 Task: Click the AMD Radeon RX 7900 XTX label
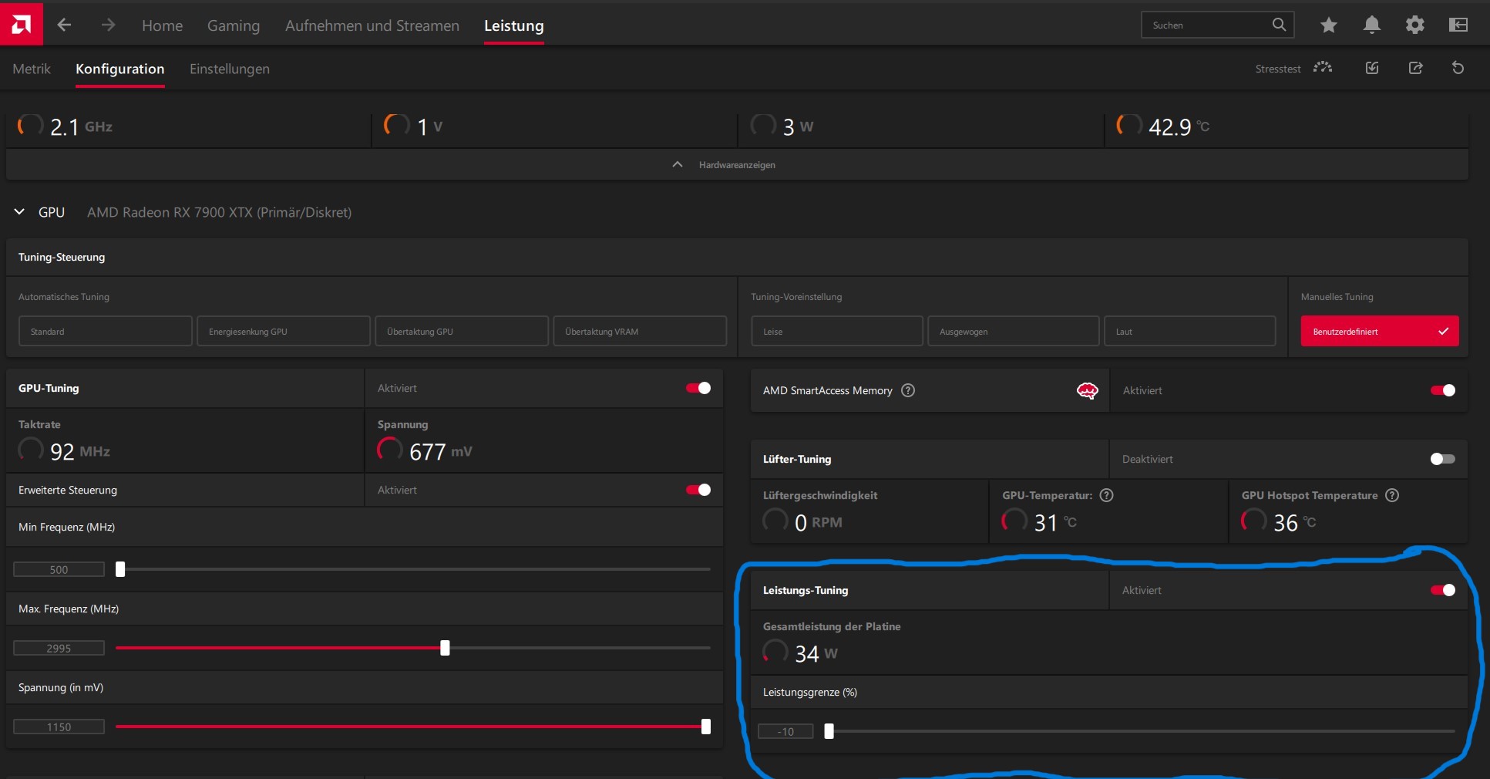click(219, 212)
